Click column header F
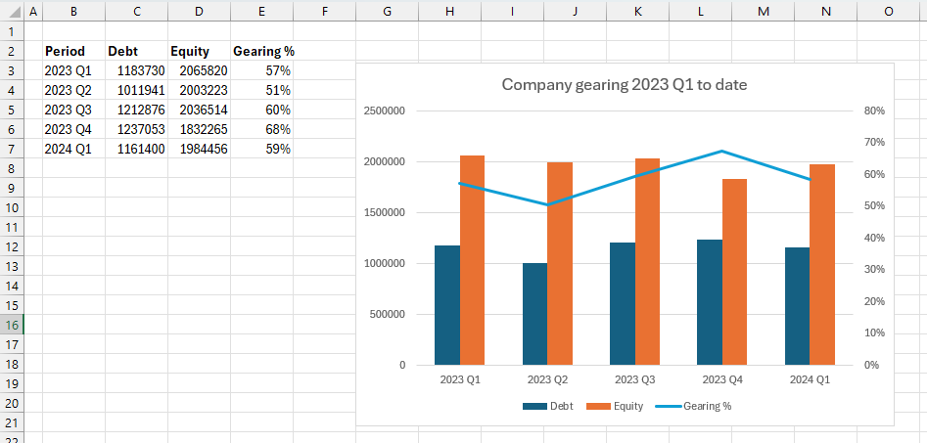The width and height of the screenshot is (927, 443). (324, 11)
